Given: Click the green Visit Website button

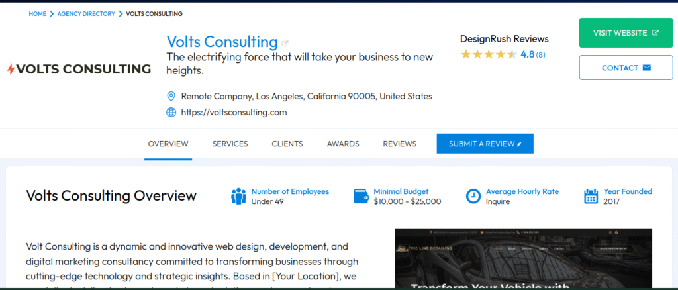Looking at the screenshot, I should [x=626, y=33].
